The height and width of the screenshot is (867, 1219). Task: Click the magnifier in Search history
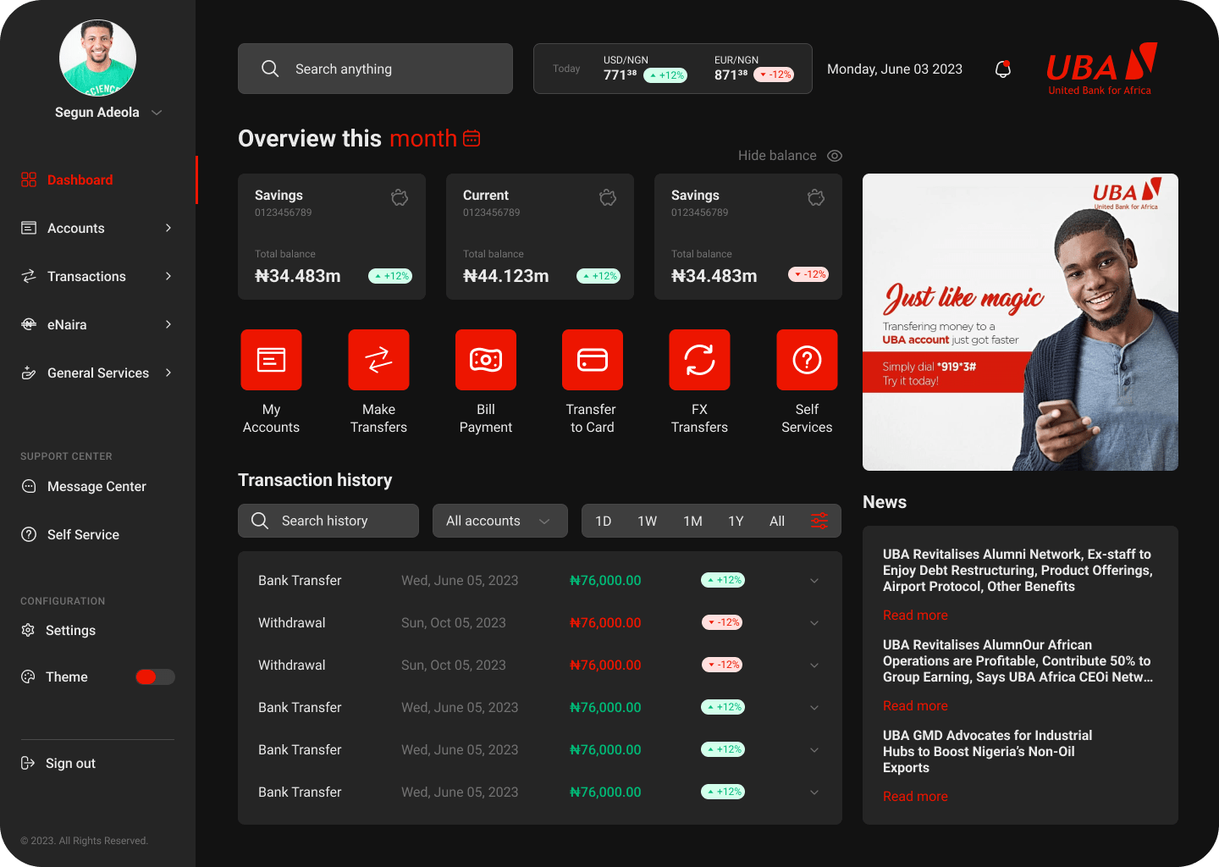(260, 520)
